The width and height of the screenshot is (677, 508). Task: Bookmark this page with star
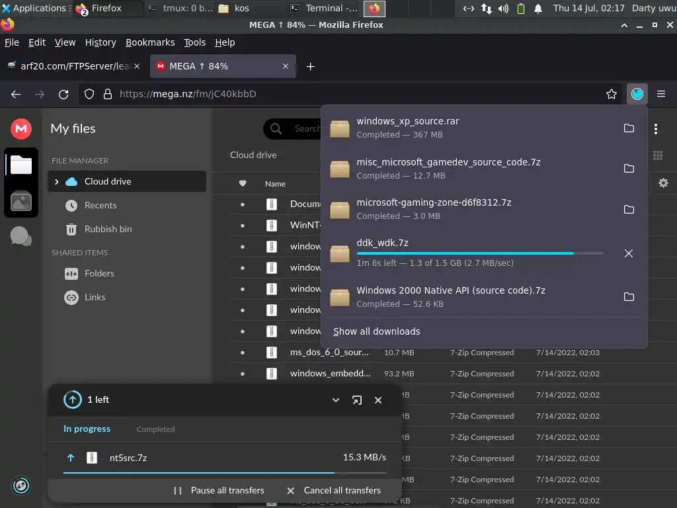tap(612, 94)
